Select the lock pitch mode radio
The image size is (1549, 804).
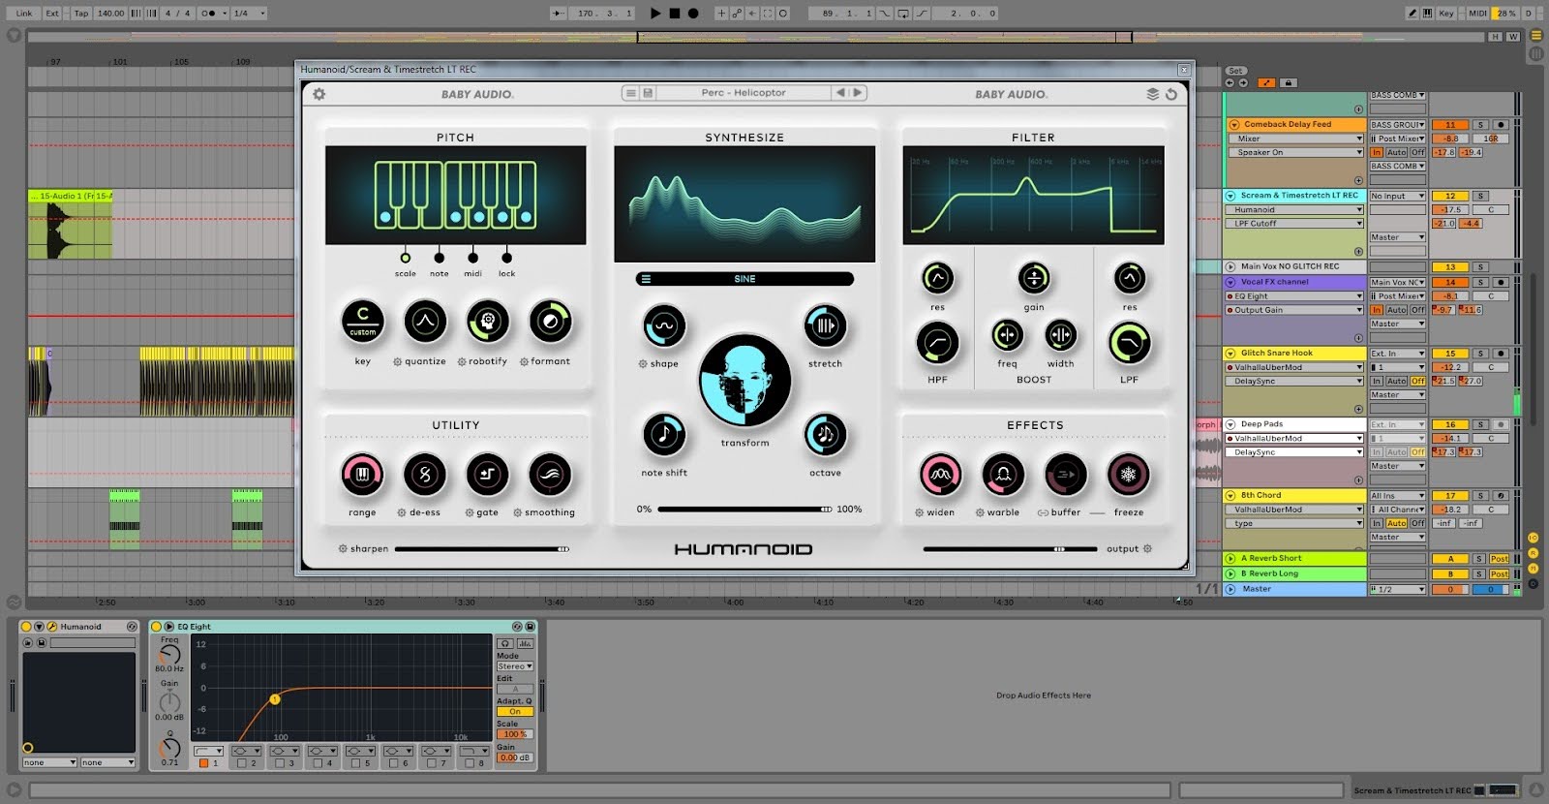tap(506, 258)
